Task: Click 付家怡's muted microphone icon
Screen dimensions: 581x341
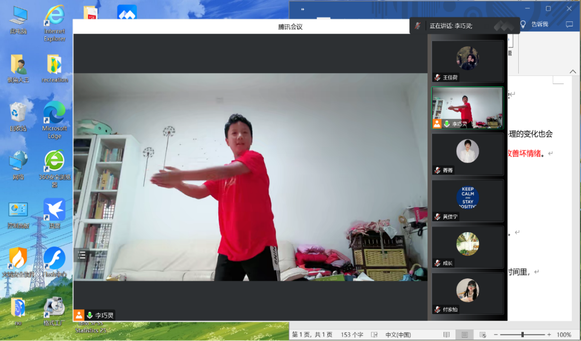Action: [x=438, y=309]
